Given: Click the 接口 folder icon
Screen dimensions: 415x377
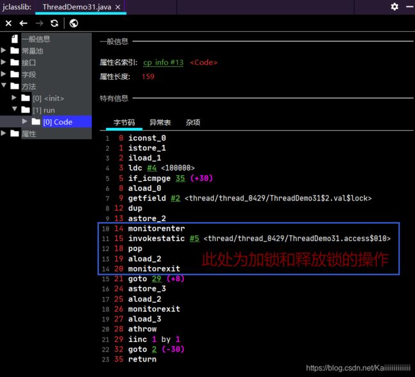Looking at the screenshot, I should click(x=15, y=62).
